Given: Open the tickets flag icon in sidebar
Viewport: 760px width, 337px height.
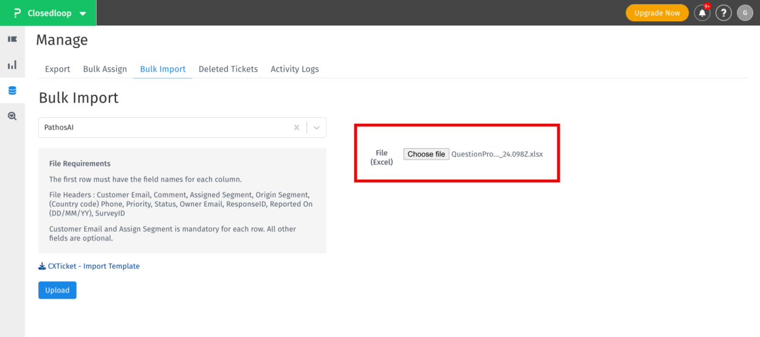Looking at the screenshot, I should (12, 39).
